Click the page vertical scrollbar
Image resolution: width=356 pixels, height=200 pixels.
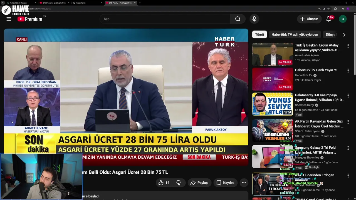coord(354,44)
